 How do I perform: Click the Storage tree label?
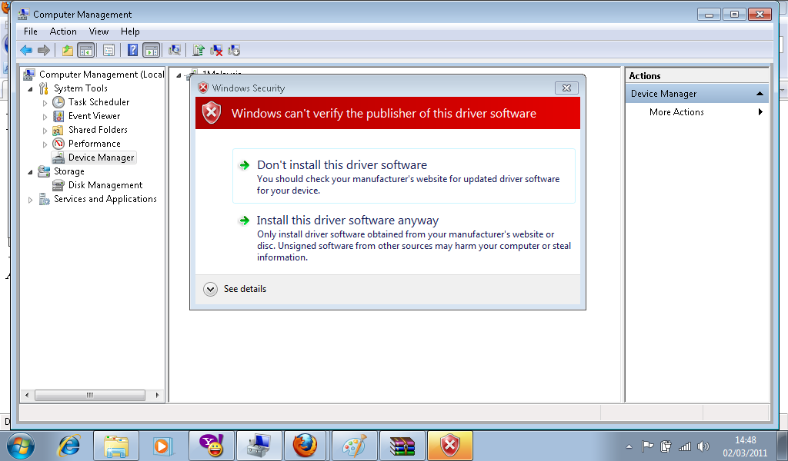pos(69,171)
